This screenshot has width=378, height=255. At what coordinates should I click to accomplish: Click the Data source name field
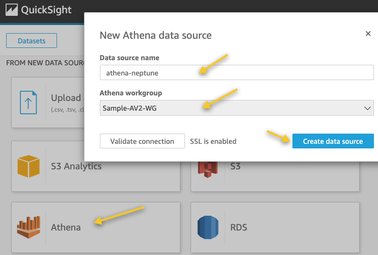click(236, 73)
